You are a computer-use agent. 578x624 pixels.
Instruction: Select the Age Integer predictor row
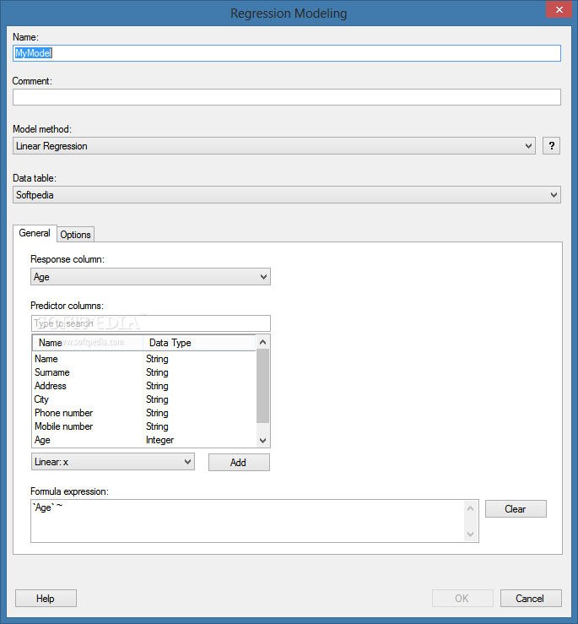pos(144,440)
